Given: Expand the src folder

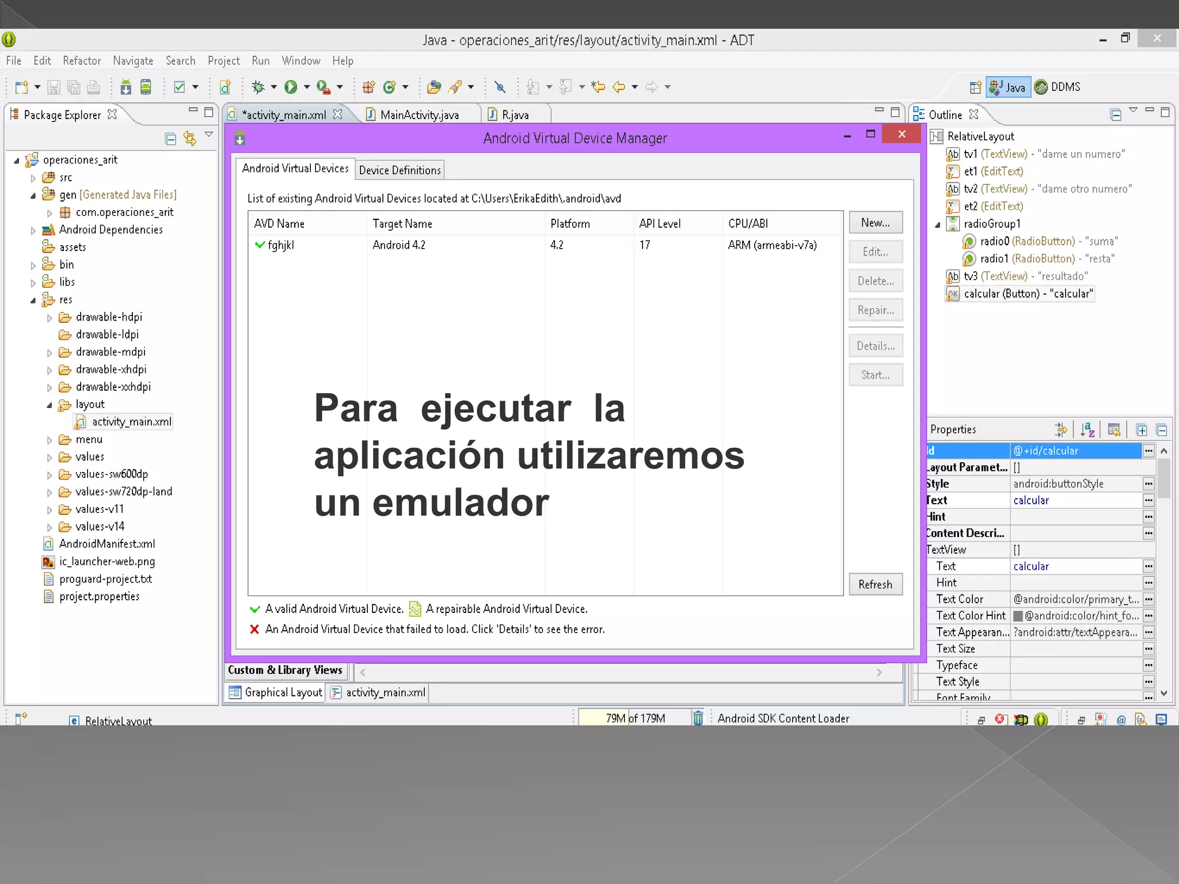Looking at the screenshot, I should pos(33,178).
